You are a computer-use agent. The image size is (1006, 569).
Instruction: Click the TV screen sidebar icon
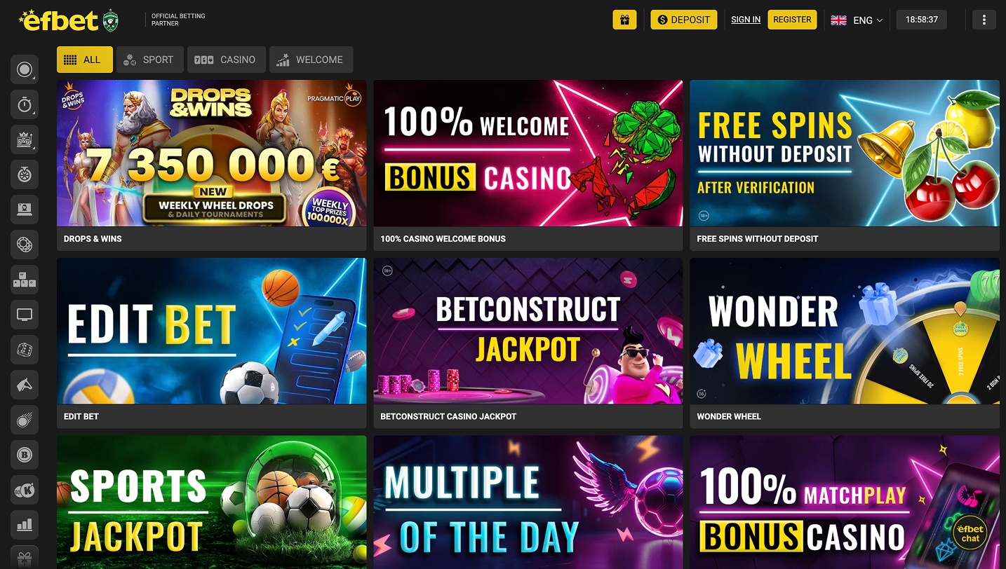(25, 315)
